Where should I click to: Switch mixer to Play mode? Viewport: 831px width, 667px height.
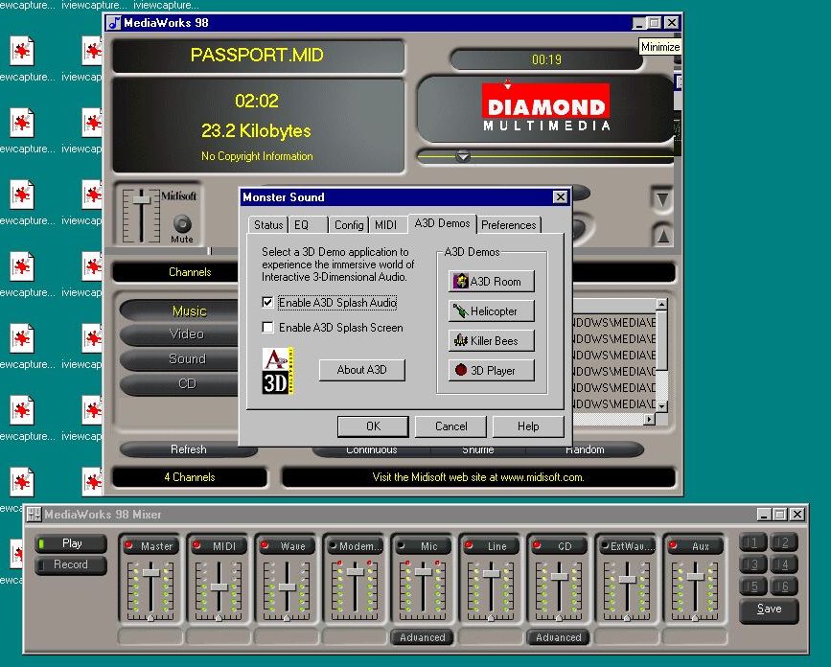pos(71,543)
